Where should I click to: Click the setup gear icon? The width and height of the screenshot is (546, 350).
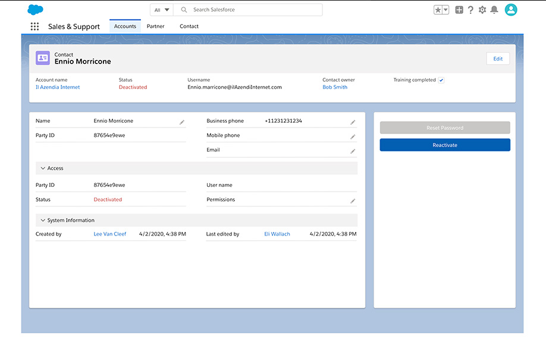tap(482, 9)
